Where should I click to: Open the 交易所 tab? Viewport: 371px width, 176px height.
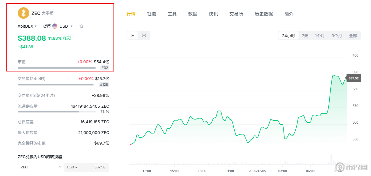(236, 14)
